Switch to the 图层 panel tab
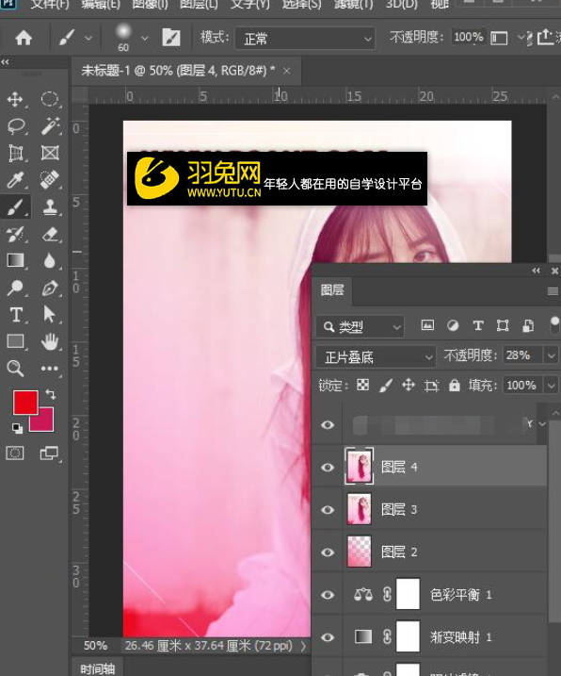 [332, 290]
